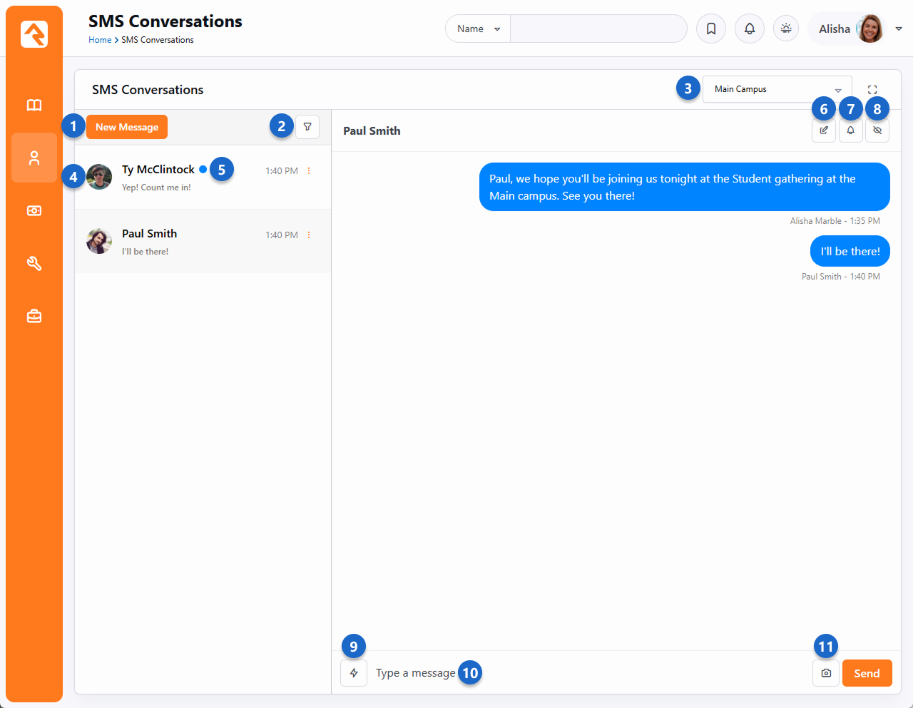Image resolution: width=913 pixels, height=708 pixels.
Task: Click the Home breadcrumb link
Action: tap(100, 40)
